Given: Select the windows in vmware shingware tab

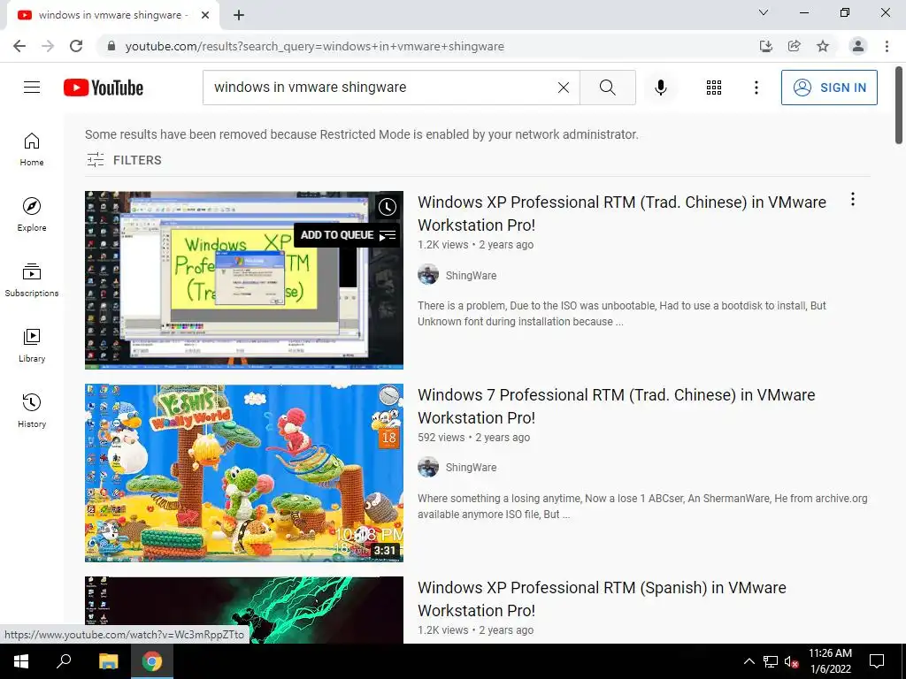Looking at the screenshot, I should click(112, 15).
